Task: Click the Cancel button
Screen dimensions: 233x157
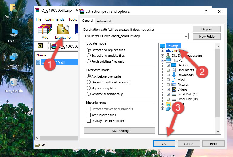Action: tap(189, 144)
